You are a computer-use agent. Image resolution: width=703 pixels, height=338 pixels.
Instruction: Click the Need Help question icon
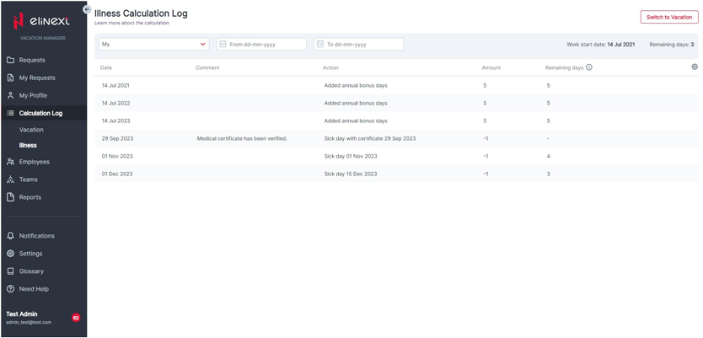(10, 289)
